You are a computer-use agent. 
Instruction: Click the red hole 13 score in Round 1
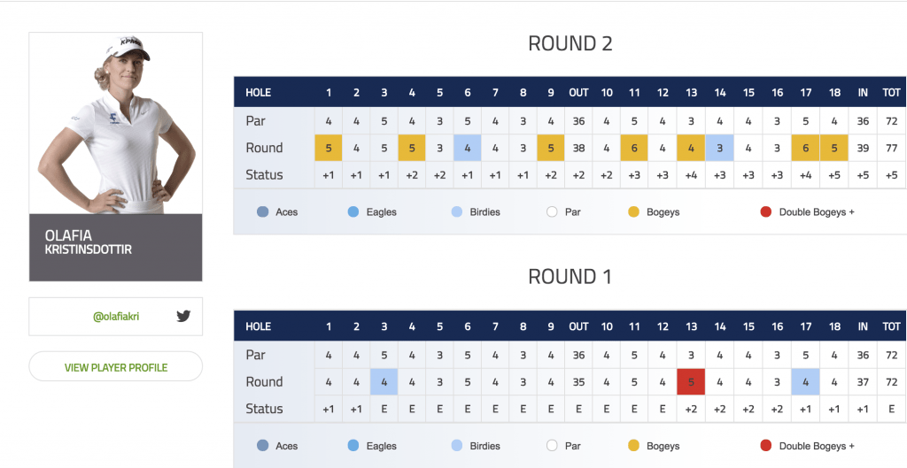691,381
